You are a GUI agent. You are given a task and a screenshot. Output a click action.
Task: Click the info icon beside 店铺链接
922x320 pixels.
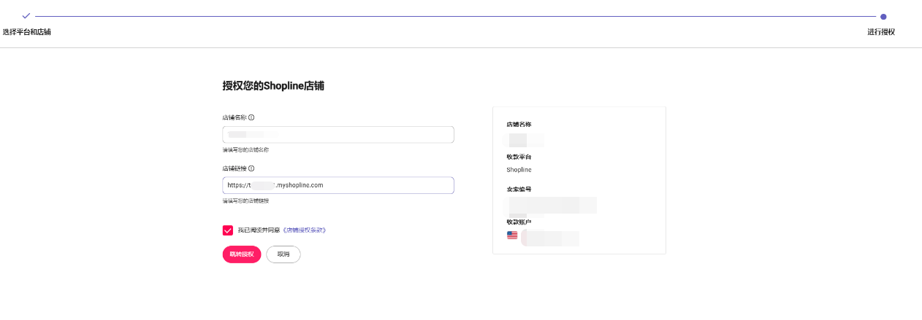[x=251, y=168]
